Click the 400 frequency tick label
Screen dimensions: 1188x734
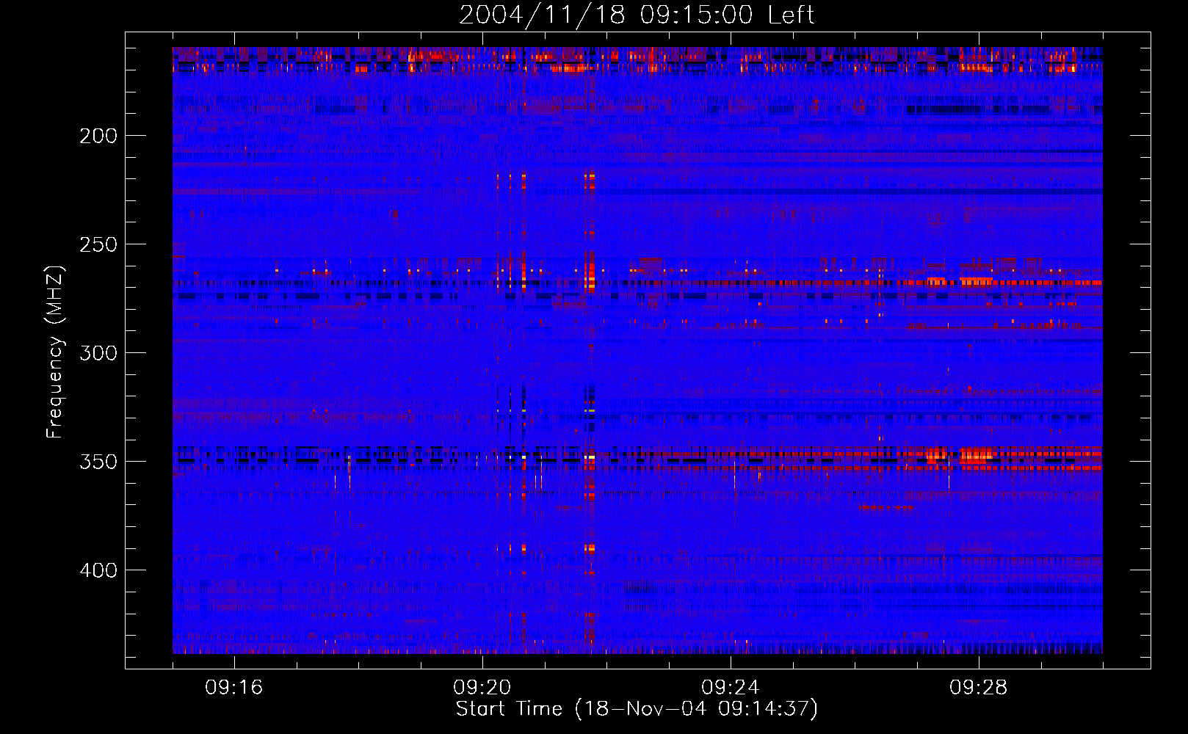98,570
